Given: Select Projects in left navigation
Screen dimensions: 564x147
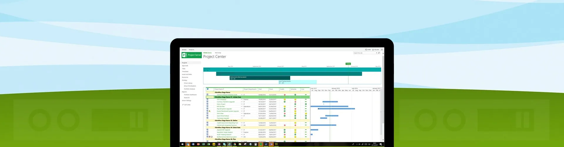Looking at the screenshot, I should tap(184, 63).
